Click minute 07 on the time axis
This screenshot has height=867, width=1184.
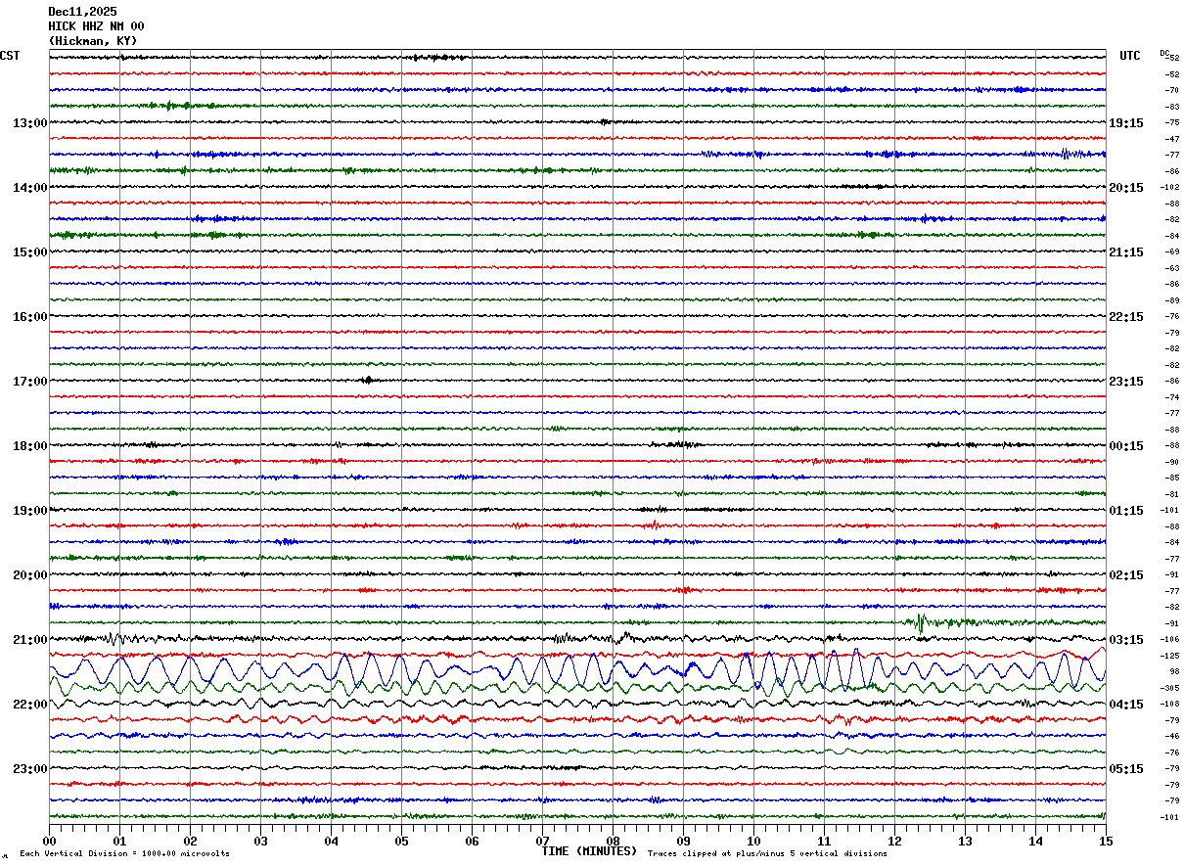coord(542,841)
